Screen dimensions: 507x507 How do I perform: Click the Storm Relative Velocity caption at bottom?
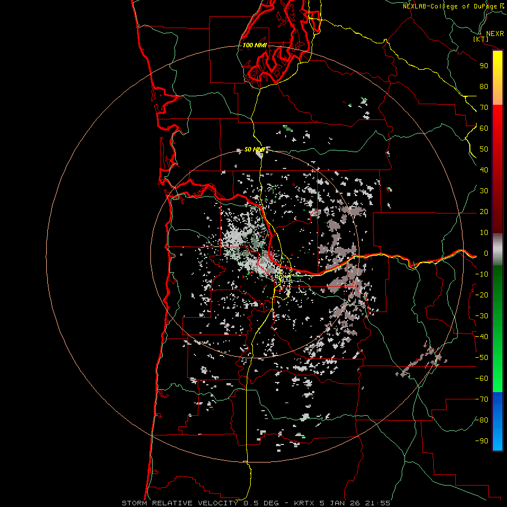(256, 503)
